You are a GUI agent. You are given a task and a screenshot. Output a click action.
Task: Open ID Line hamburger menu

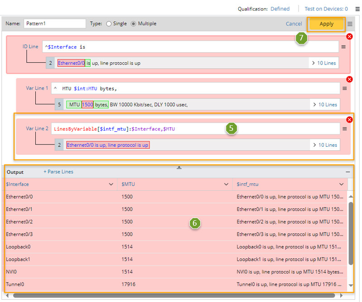[343, 47]
